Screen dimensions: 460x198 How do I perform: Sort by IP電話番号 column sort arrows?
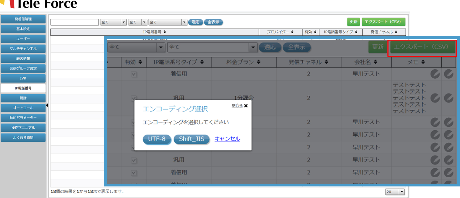point(165,32)
